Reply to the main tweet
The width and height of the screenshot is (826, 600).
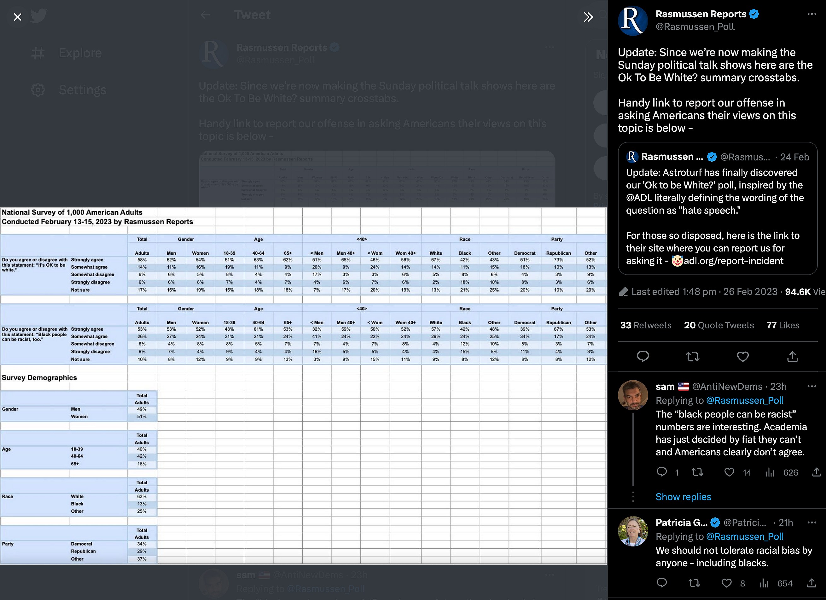click(x=643, y=356)
